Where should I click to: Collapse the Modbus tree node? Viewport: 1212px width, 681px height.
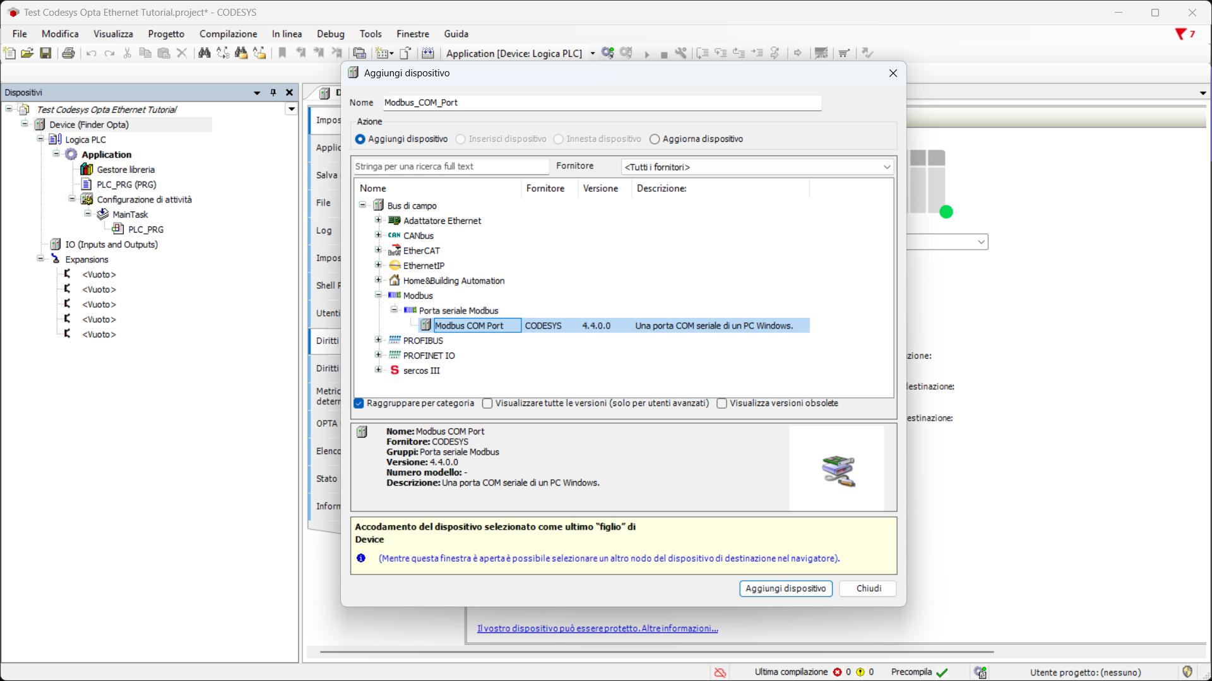[x=378, y=295]
